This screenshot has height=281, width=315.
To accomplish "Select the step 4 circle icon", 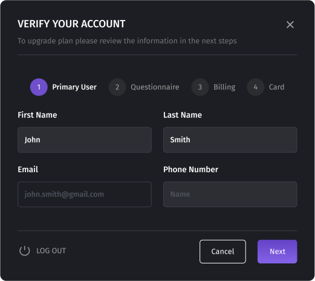I will click(256, 87).
